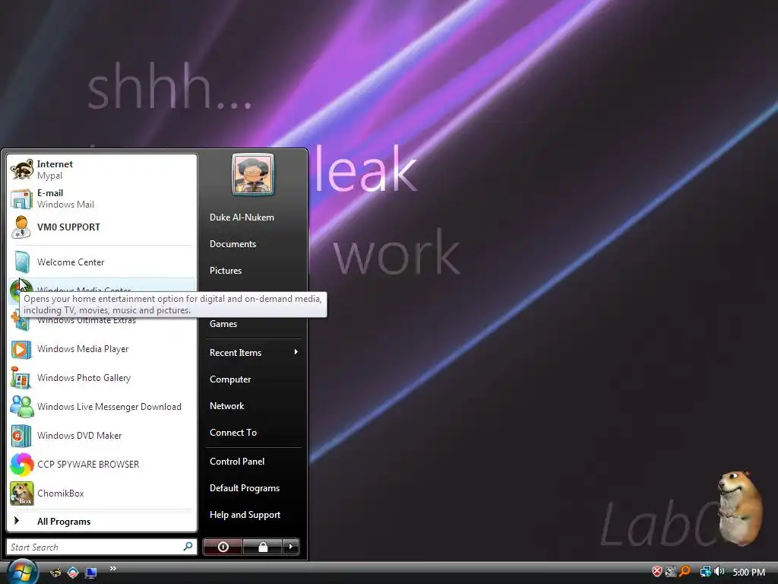
Task: Launch Mypal raccoon Quick Launch icon
Action: [x=55, y=573]
